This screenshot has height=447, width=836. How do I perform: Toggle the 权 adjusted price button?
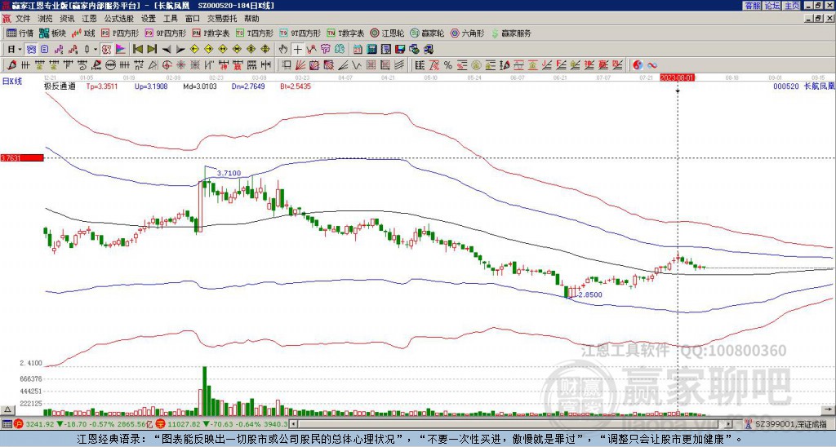(x=106, y=50)
